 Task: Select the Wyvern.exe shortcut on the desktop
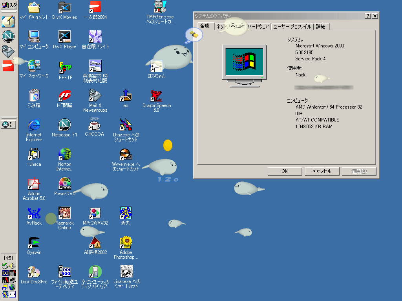(x=126, y=160)
